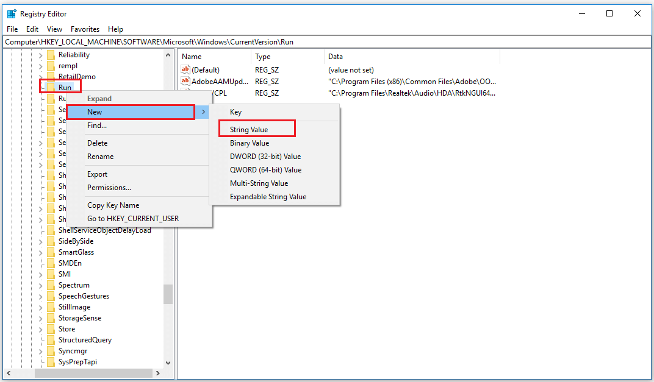The image size is (654, 382).
Task: Click the ShellServiceObjectDelayLoad folder icon
Action: (51, 230)
